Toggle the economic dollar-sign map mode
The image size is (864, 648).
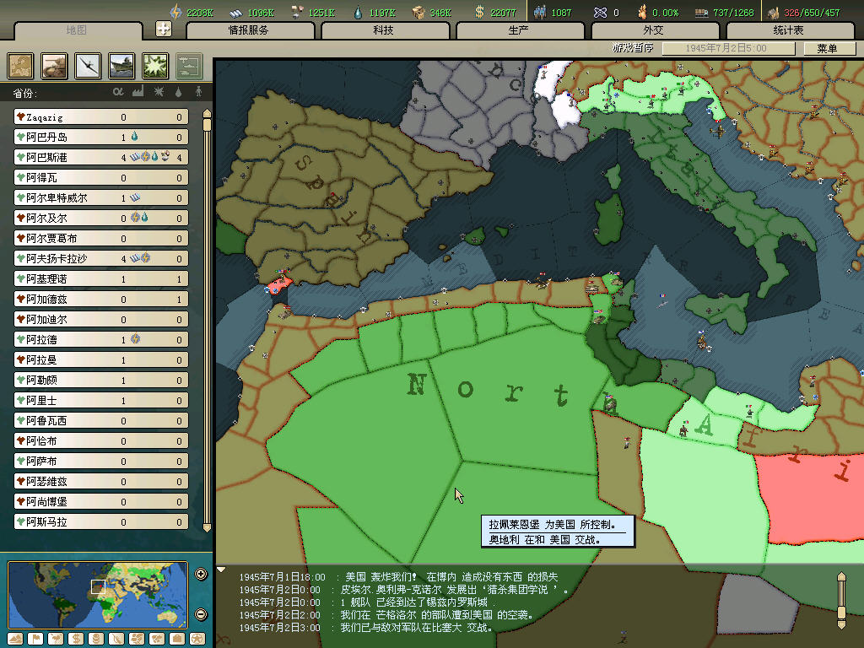[x=76, y=638]
